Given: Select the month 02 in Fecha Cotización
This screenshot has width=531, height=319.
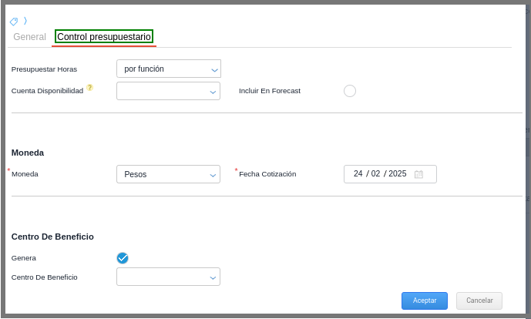Looking at the screenshot, I should pyautogui.click(x=376, y=174).
